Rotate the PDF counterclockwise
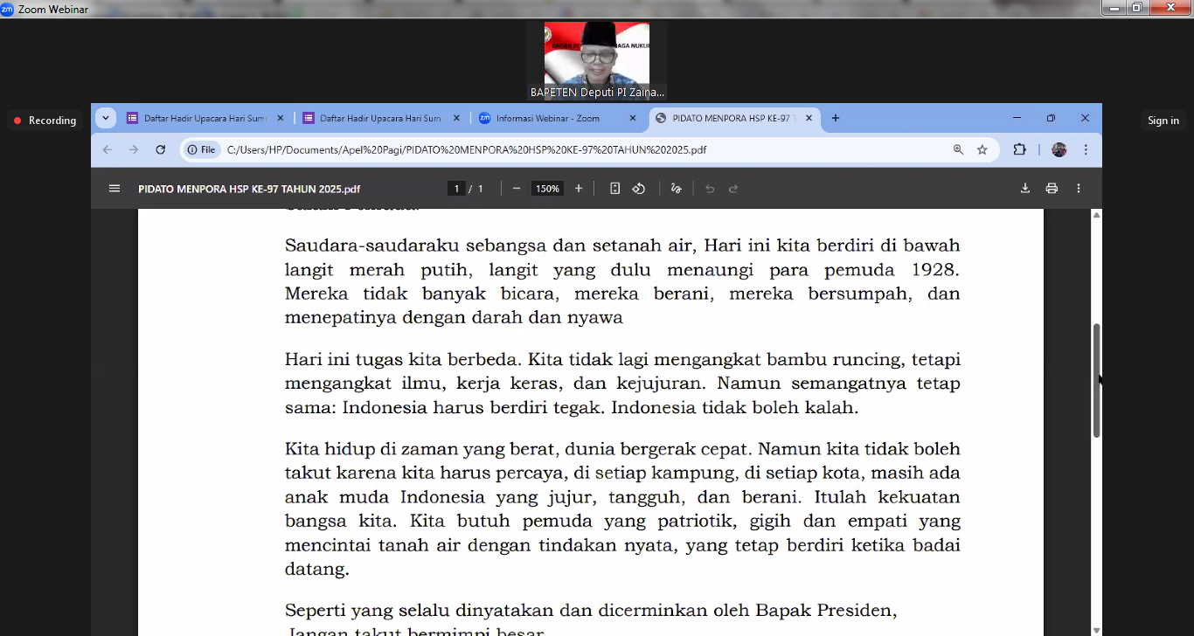Screen dimensions: 1194x636 (639, 189)
